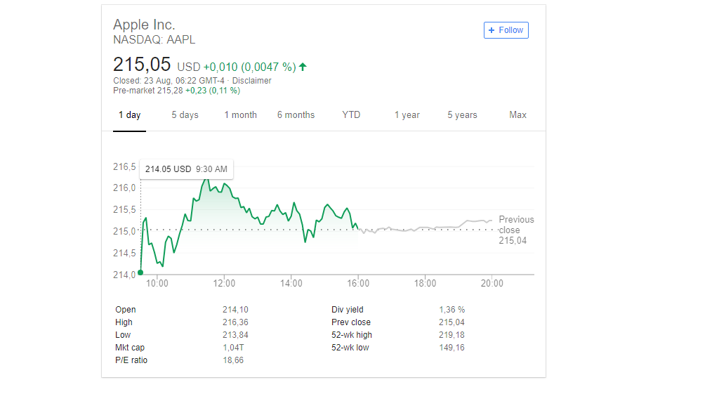Click the 215,05 current price
Screen dimensions: 719x394
[x=142, y=65]
